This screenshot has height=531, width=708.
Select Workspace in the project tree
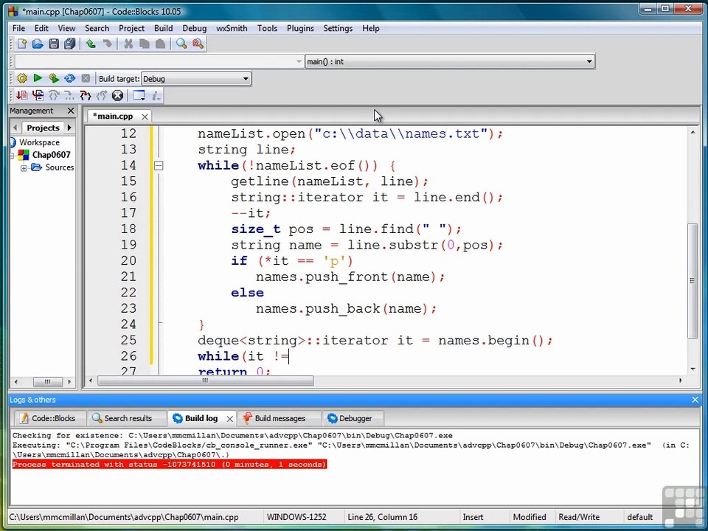39,142
